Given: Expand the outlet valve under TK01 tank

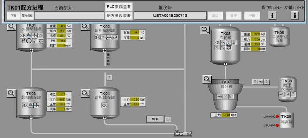Looking at the screenshot, I should click(31, 50).
